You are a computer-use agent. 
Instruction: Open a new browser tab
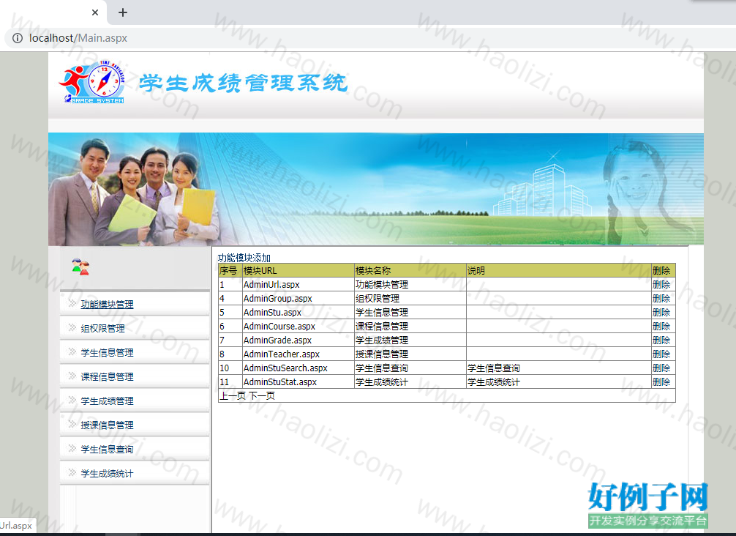tap(123, 12)
